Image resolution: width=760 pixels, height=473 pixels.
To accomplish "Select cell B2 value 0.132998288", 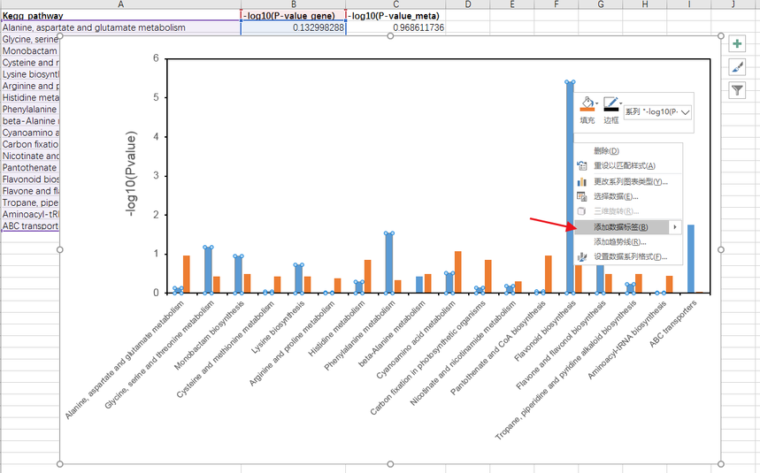I will pos(293,27).
